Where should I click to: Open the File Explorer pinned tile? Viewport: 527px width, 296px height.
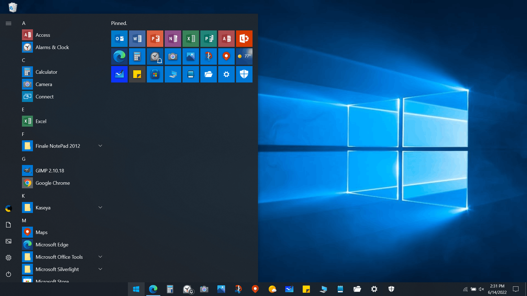[208, 74]
